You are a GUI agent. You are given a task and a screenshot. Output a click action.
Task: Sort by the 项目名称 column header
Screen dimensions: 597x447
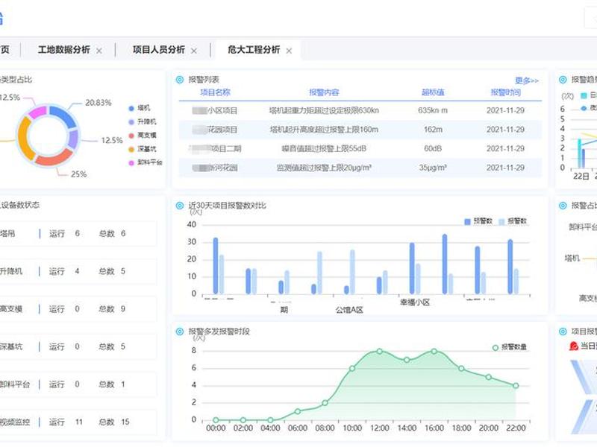coord(215,92)
